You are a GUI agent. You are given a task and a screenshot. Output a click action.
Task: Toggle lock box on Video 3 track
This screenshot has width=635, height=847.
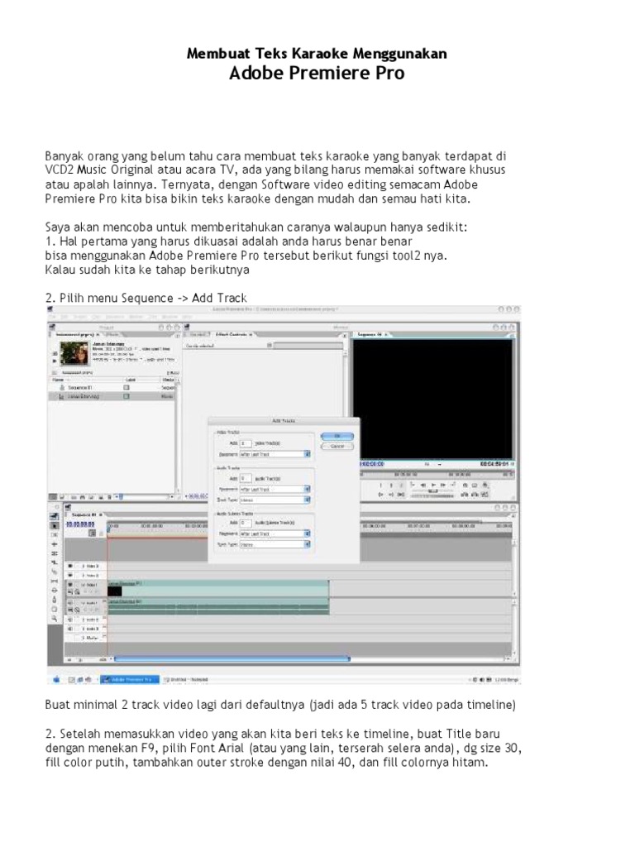coord(77,566)
